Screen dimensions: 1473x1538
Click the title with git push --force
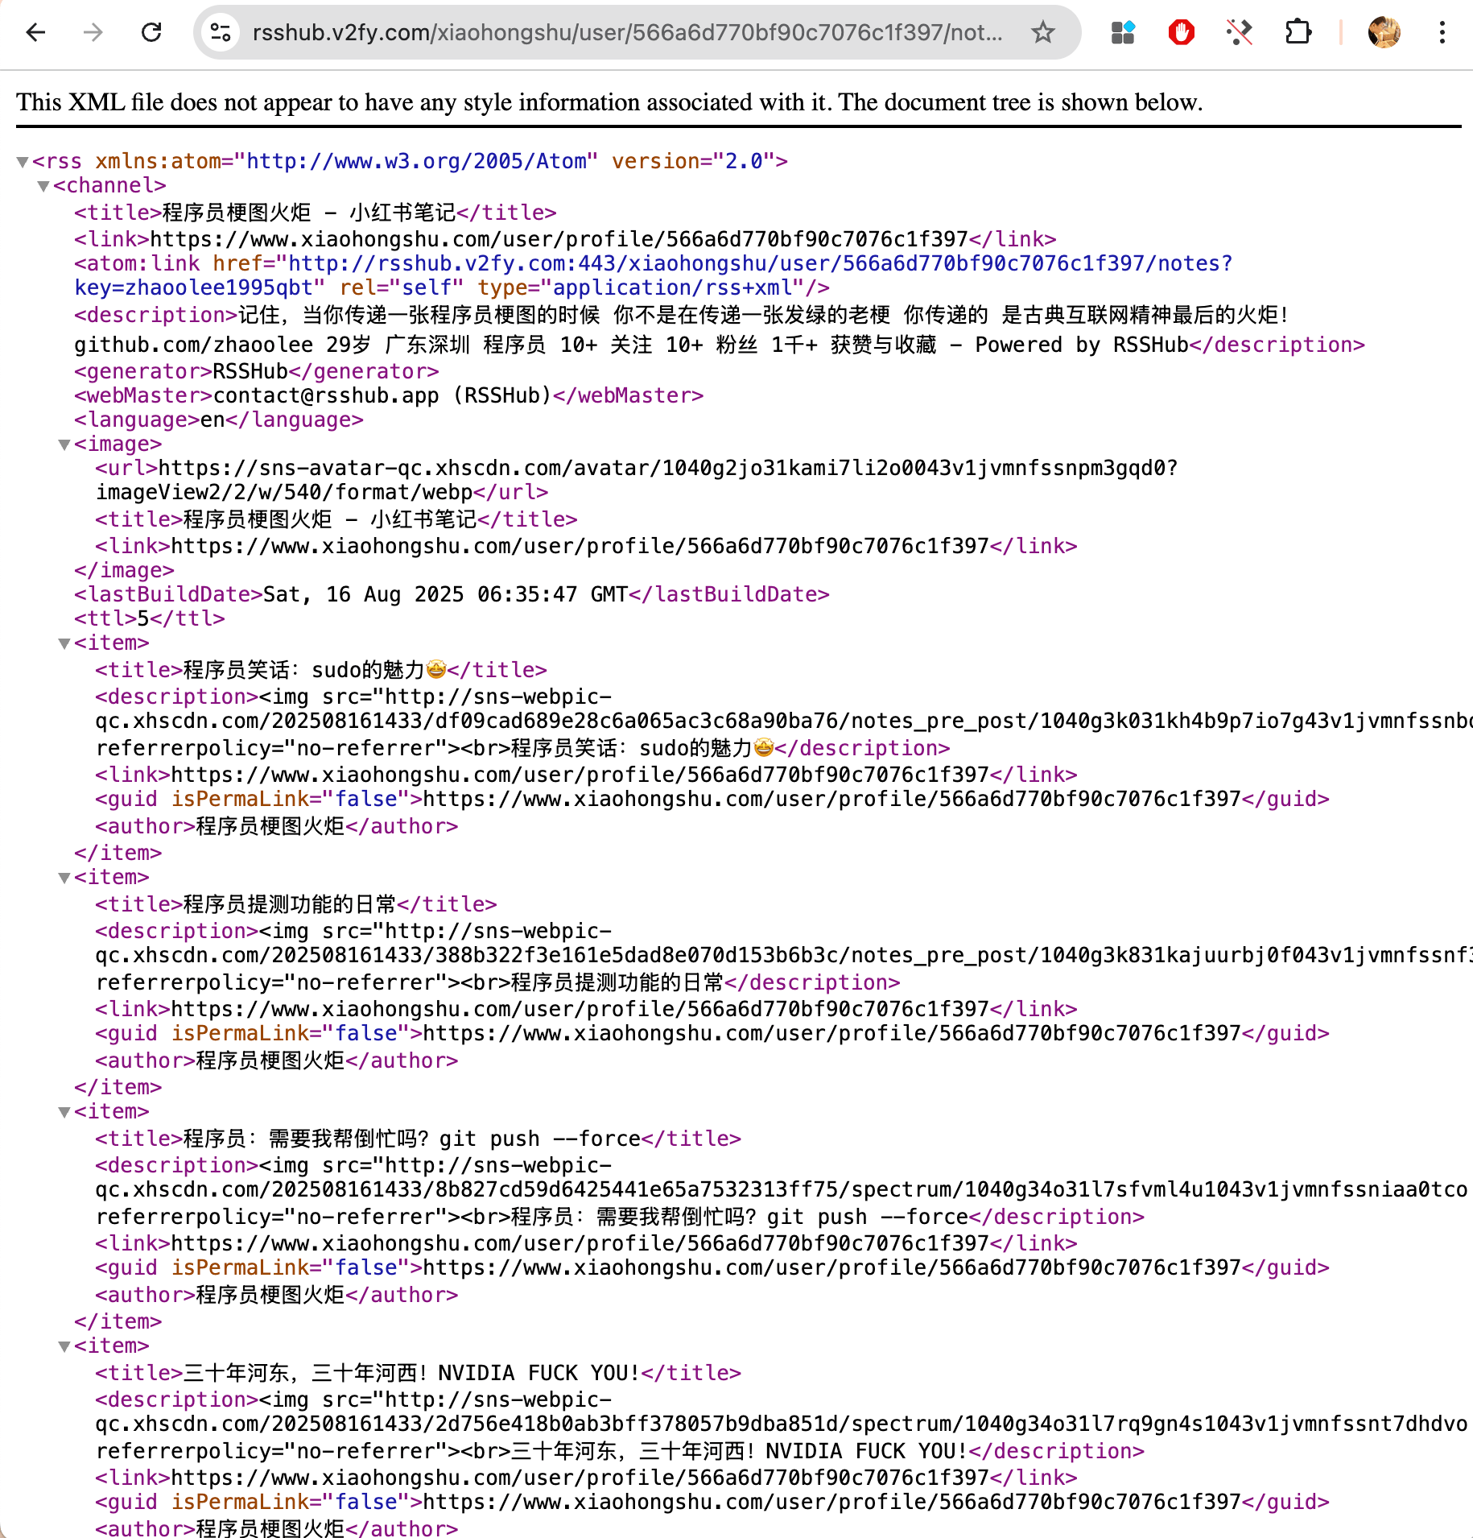[412, 1139]
